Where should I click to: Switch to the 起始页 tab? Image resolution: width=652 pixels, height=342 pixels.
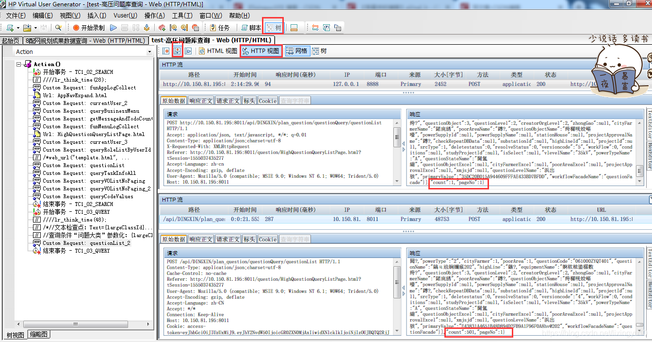tap(11, 41)
